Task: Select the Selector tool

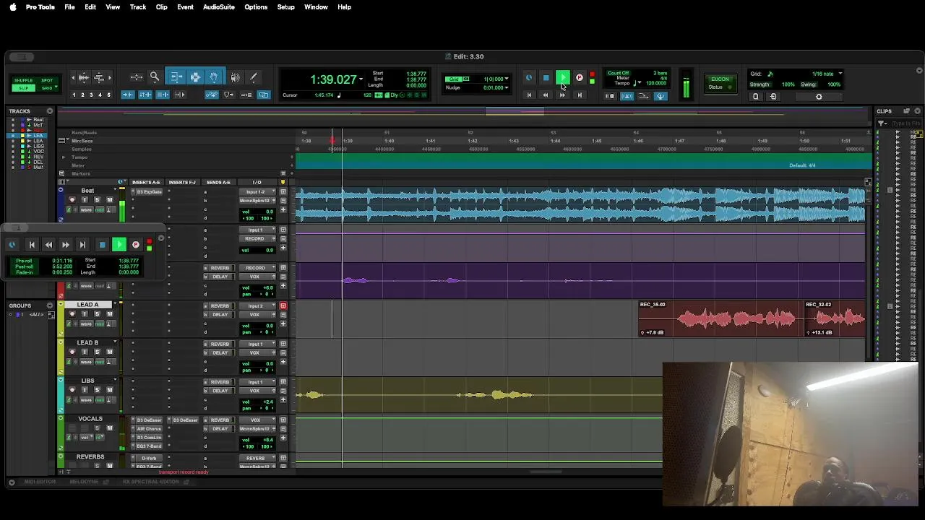Action: [x=195, y=77]
